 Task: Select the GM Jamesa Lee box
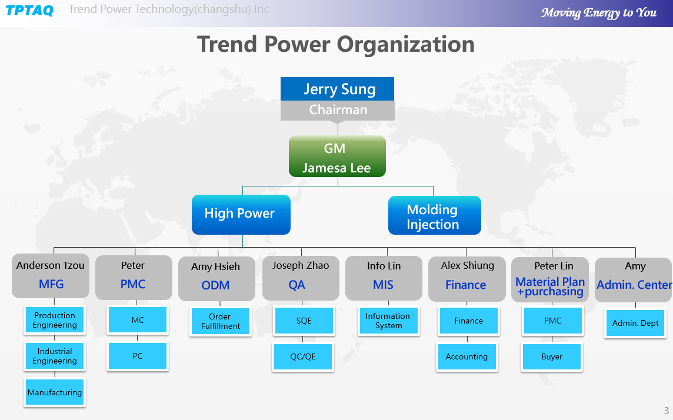337,156
